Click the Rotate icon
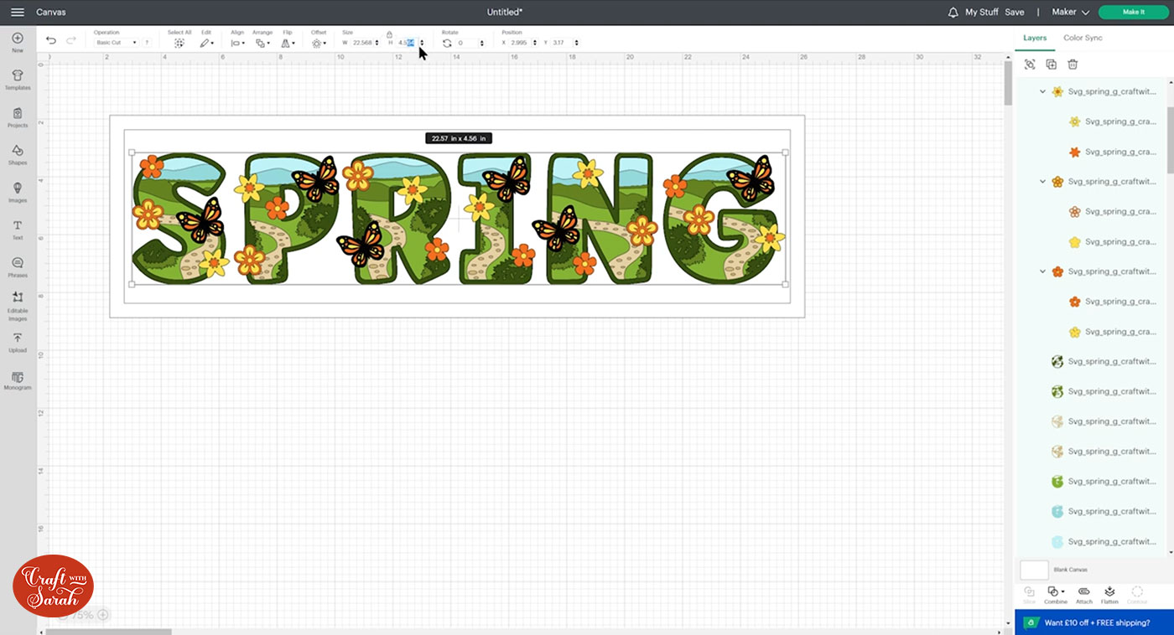This screenshot has width=1174, height=635. click(447, 43)
